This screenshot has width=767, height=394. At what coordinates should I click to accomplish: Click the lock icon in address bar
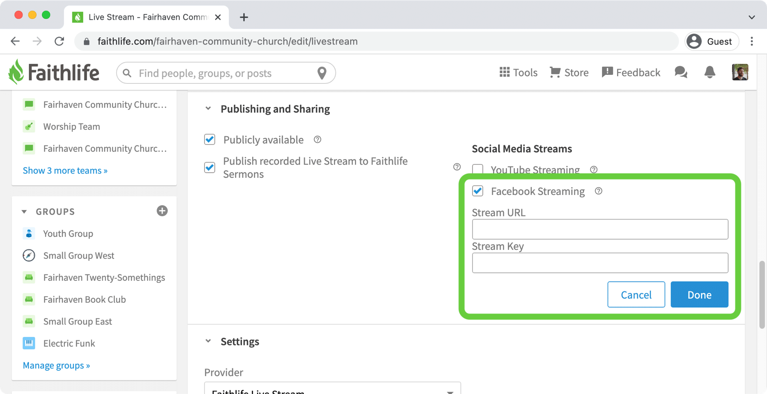click(87, 41)
